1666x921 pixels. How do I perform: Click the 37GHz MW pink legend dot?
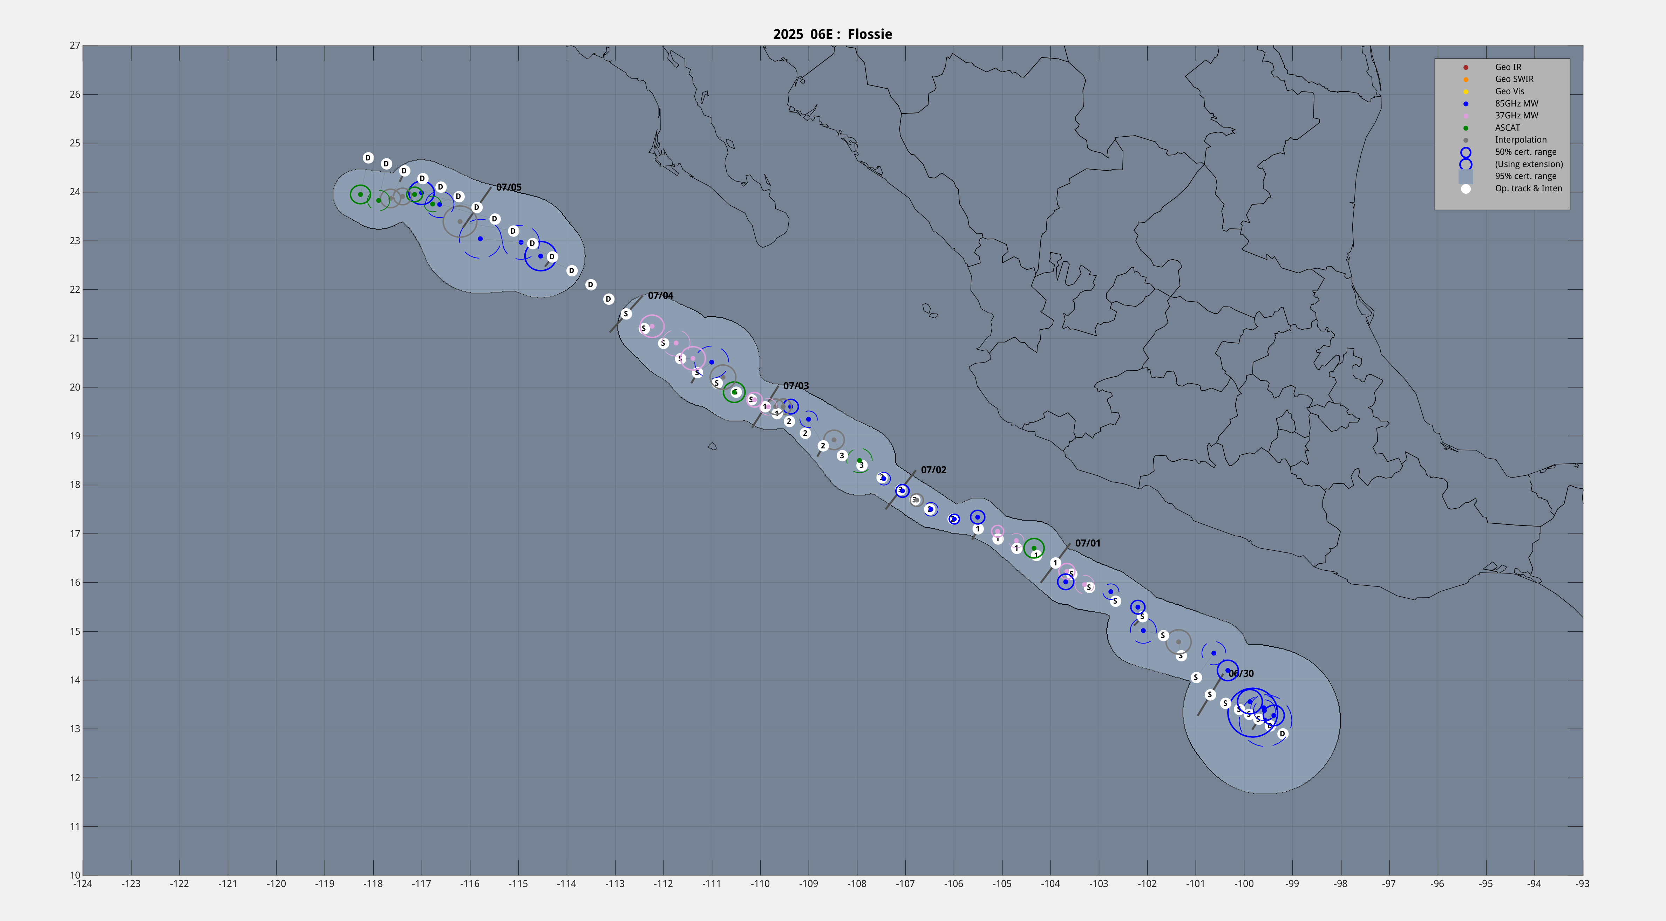point(1466,116)
